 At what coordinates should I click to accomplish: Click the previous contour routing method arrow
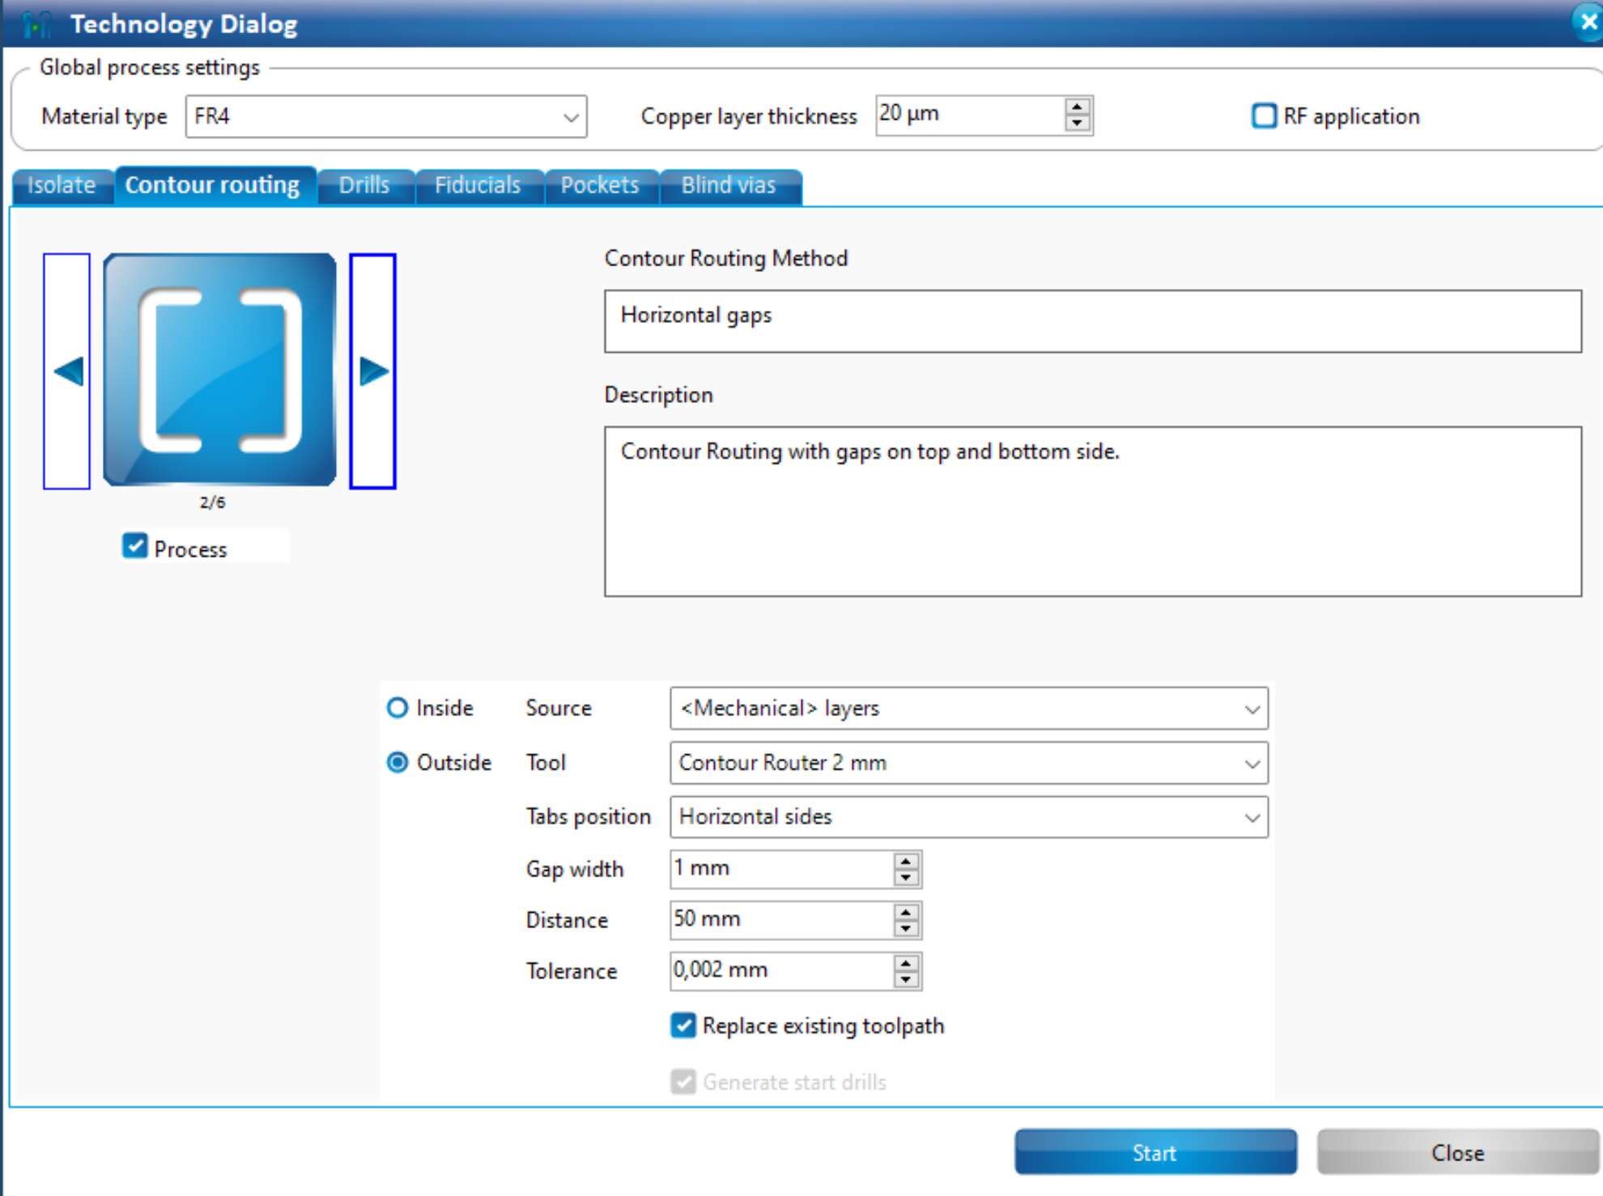pos(68,371)
